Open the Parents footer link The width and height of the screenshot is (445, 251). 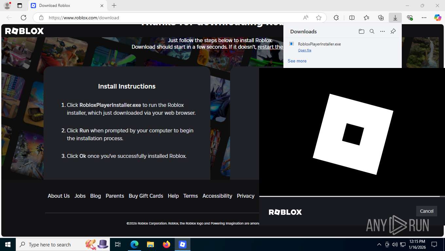[115, 196]
